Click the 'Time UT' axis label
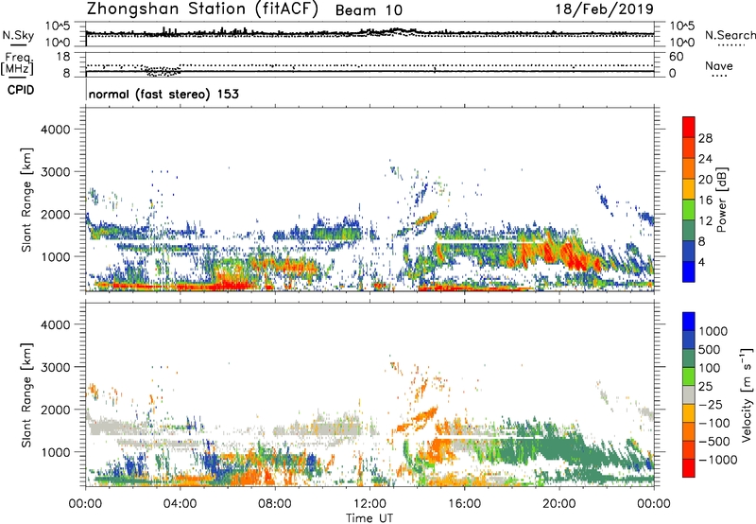Viewport: 756px width, 524px height. (369, 518)
